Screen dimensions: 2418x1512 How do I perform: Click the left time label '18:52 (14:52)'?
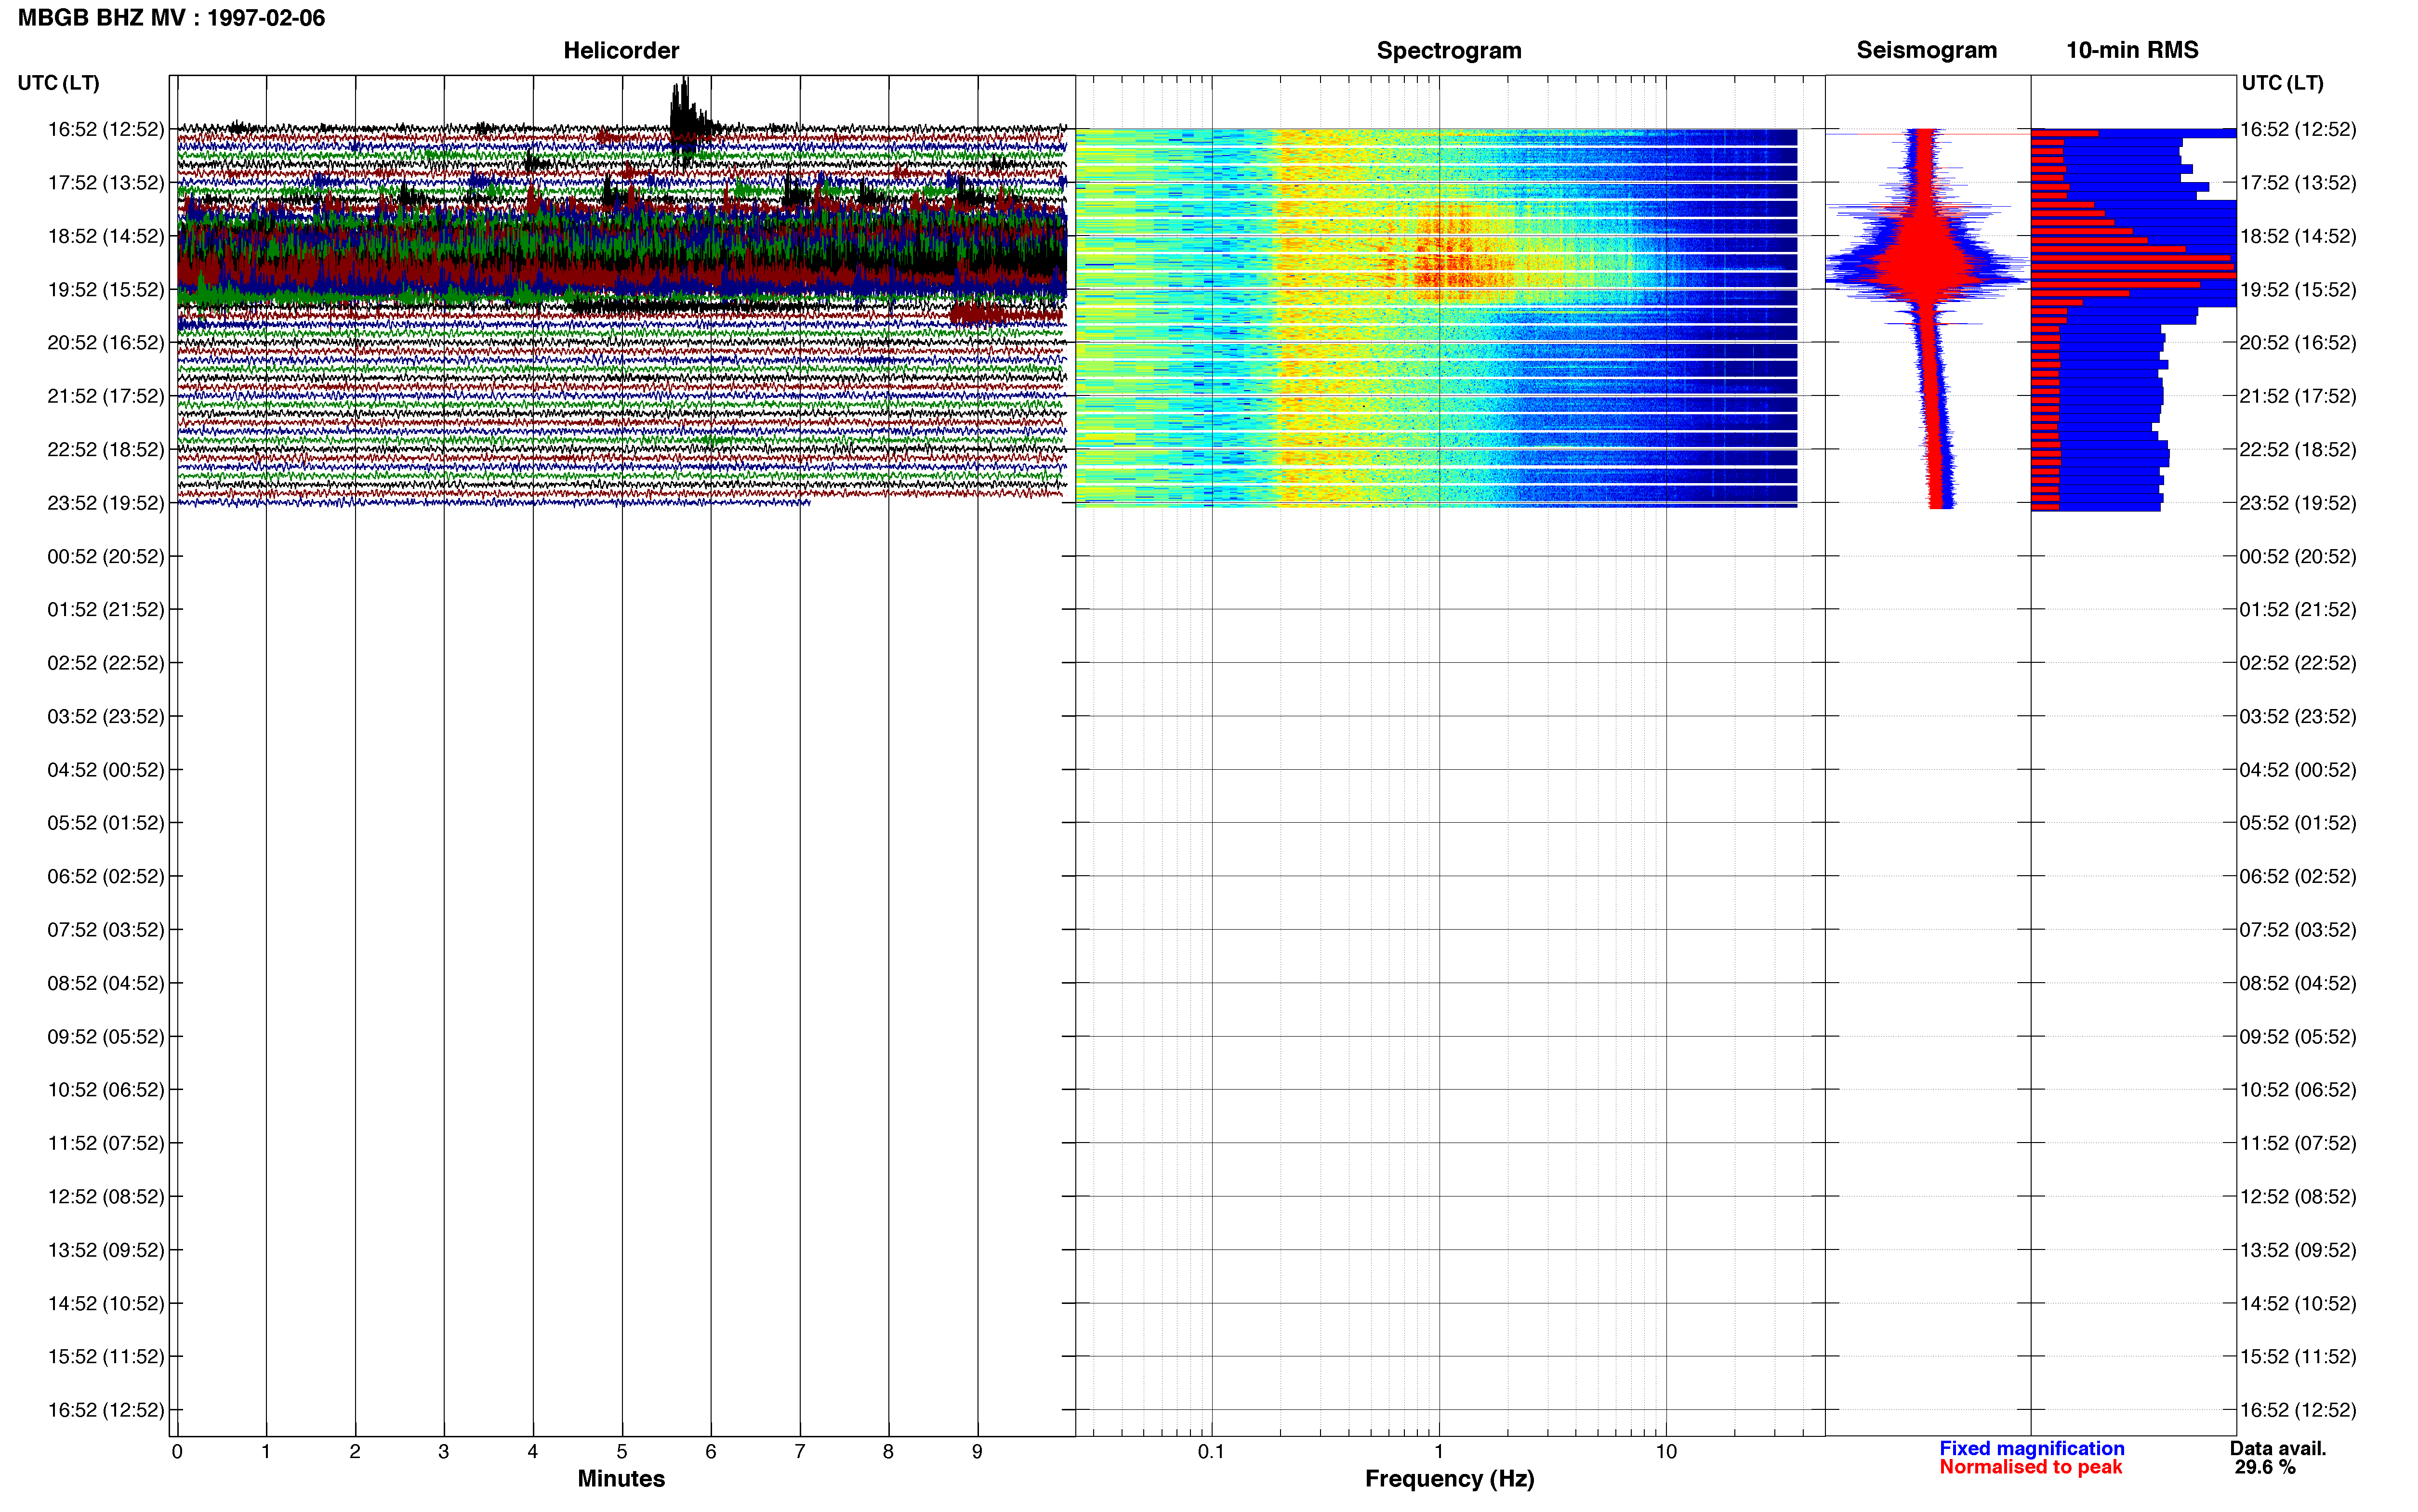point(105,236)
